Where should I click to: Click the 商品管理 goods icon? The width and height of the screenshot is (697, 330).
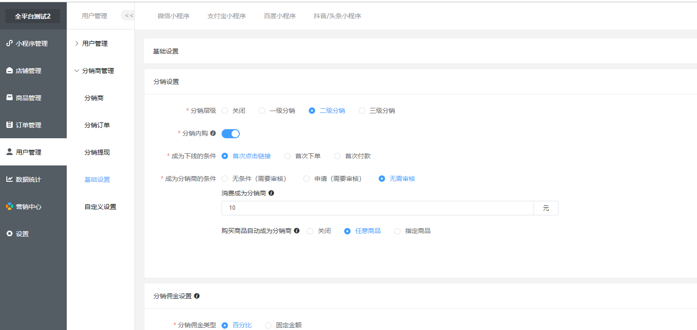(x=10, y=97)
